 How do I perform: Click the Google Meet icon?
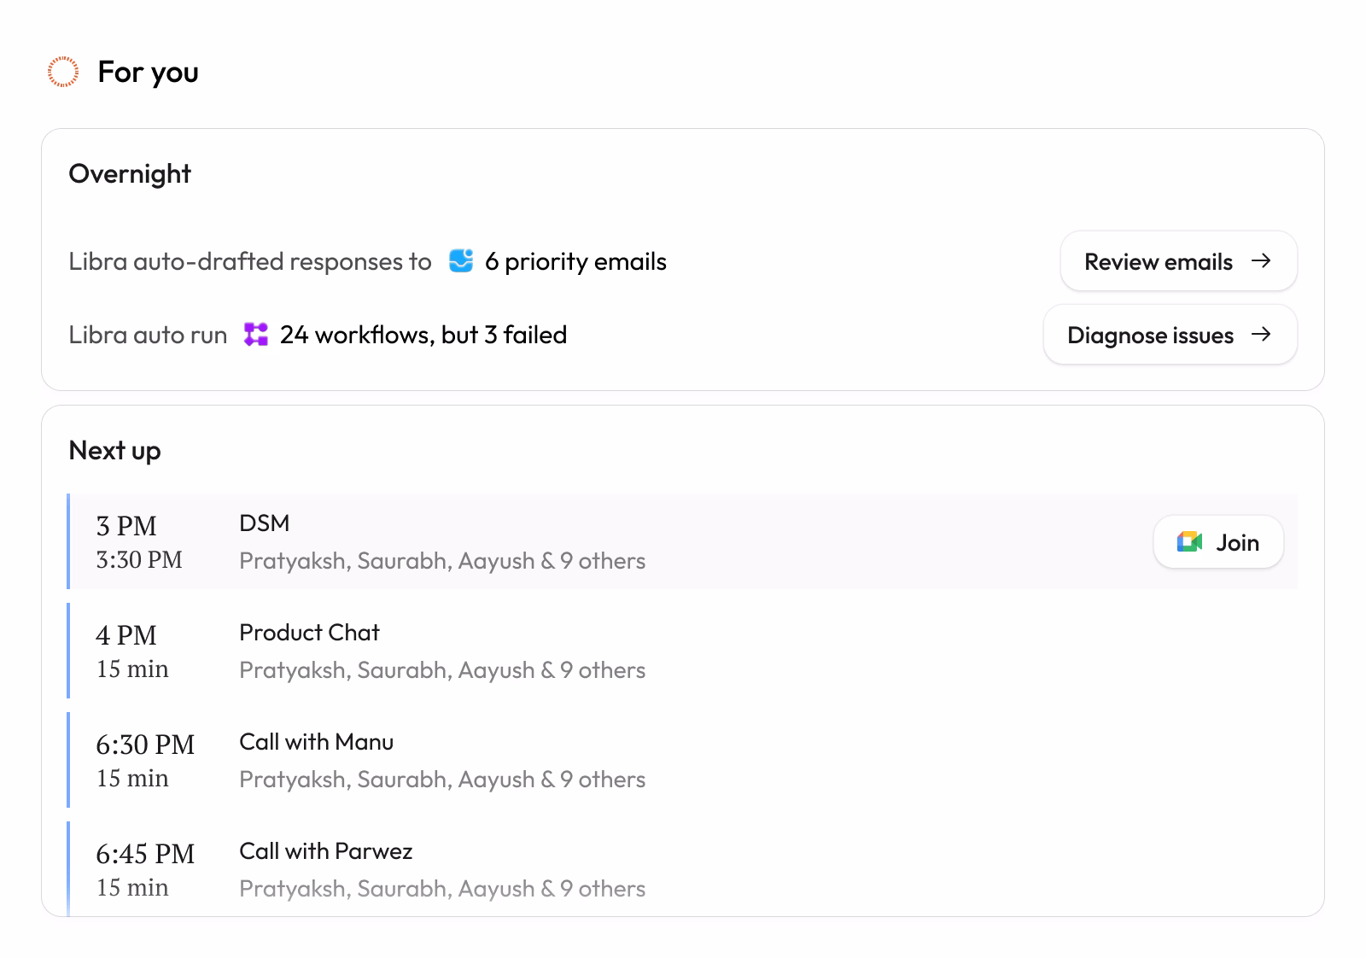pyautogui.click(x=1189, y=542)
